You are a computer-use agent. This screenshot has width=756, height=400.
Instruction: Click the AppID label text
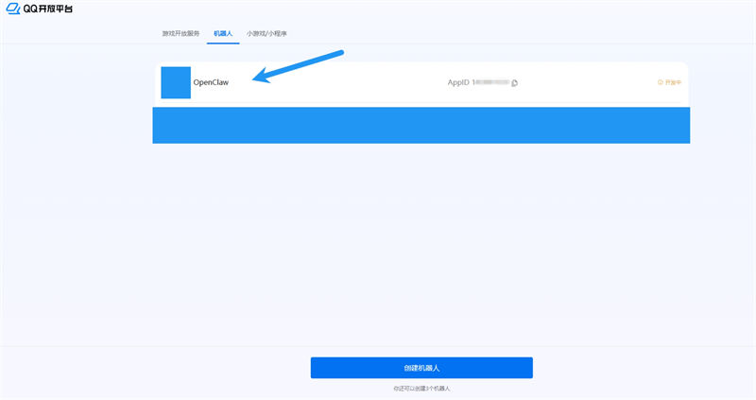click(x=458, y=82)
